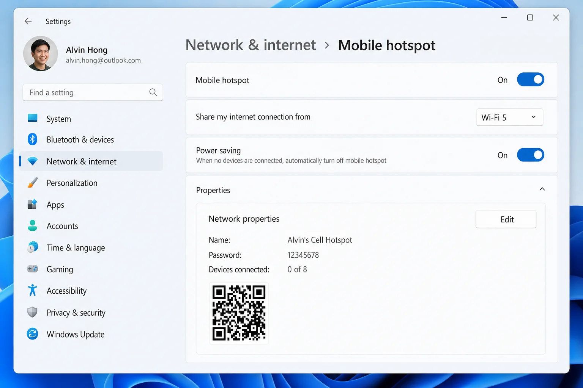This screenshot has height=388, width=583.
Task: Open Time & language settings
Action: pos(91,247)
